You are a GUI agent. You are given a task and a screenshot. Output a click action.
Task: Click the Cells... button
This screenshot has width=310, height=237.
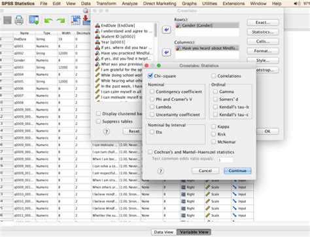(263, 41)
